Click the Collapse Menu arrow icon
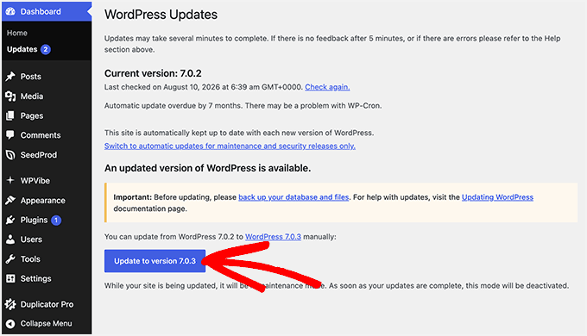This screenshot has height=336, width=587. tap(10, 324)
